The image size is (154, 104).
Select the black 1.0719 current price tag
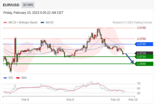[144, 53]
